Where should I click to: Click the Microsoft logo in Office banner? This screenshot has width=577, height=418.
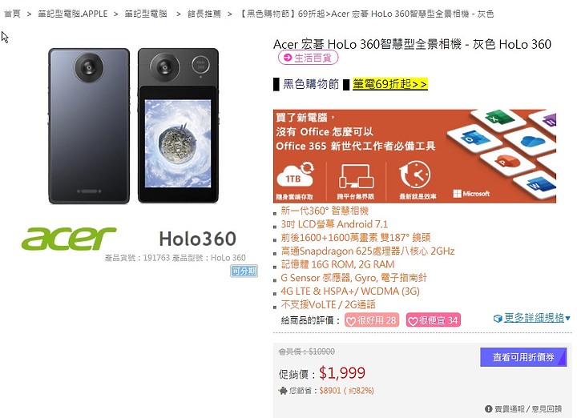point(471,193)
